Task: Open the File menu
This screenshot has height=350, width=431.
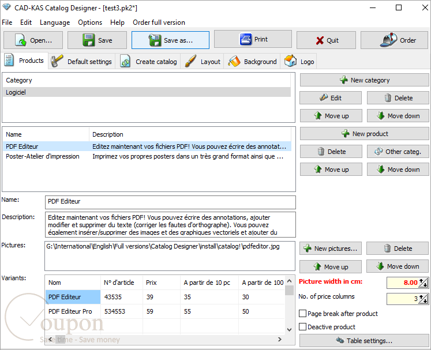Action: point(7,22)
